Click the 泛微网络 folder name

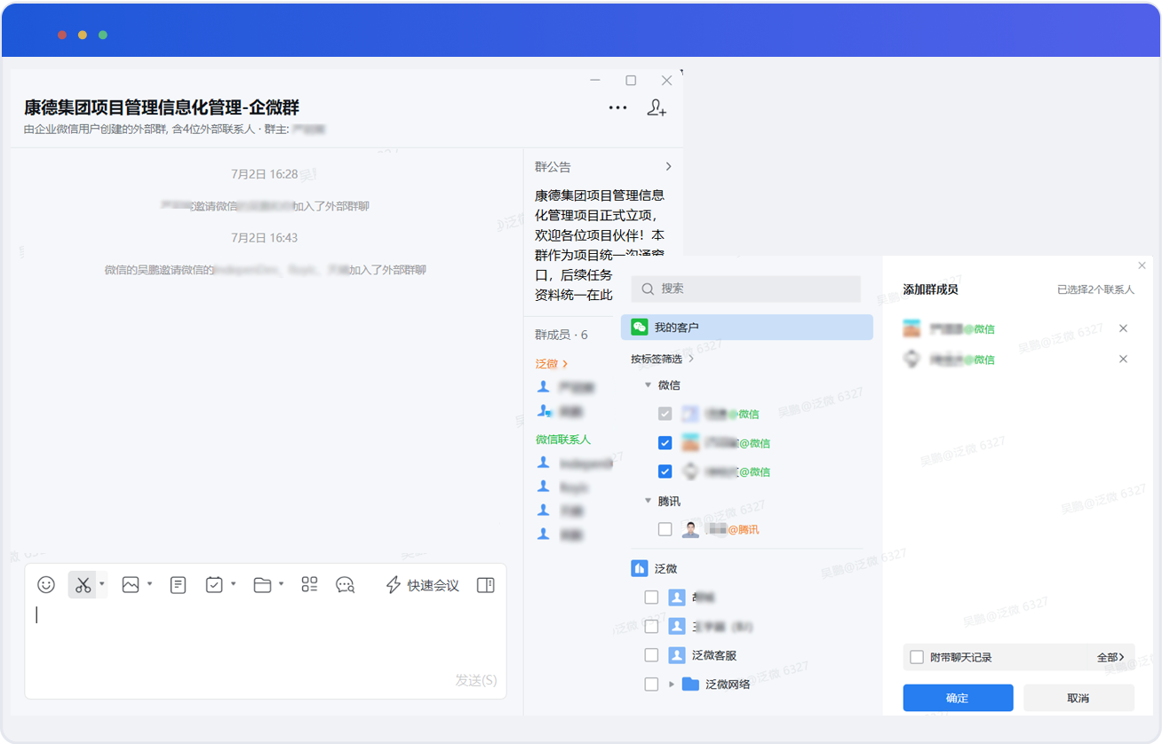point(728,685)
